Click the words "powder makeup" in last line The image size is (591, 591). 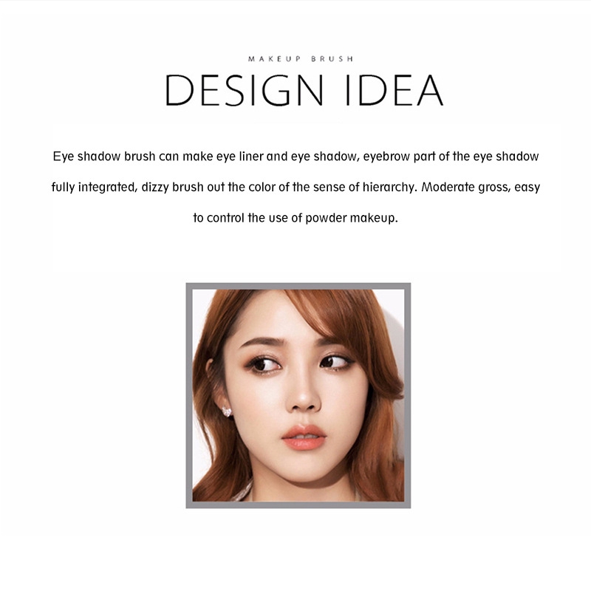point(352,218)
